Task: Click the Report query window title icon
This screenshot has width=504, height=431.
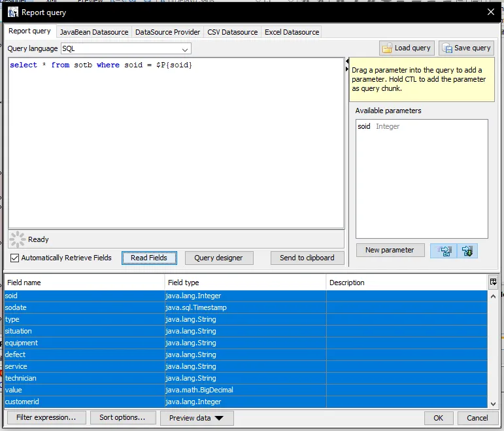Action: click(12, 12)
